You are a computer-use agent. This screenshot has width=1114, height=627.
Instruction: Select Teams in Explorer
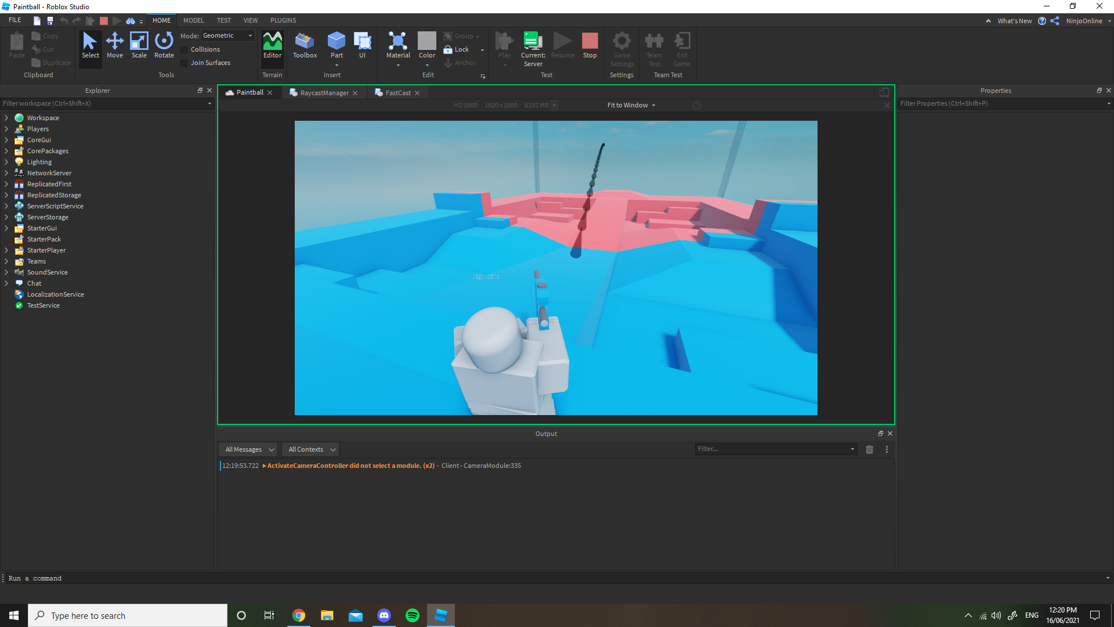pos(36,261)
